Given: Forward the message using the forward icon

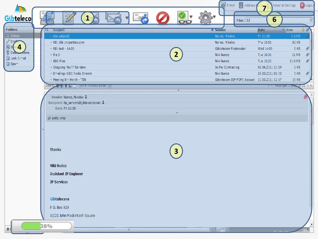Looking at the screenshot, I should (140, 18).
